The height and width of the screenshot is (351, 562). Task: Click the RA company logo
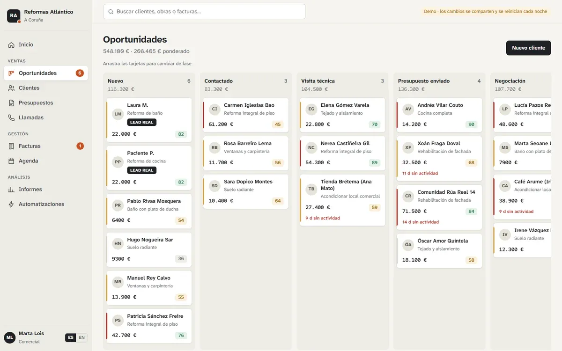click(x=14, y=16)
